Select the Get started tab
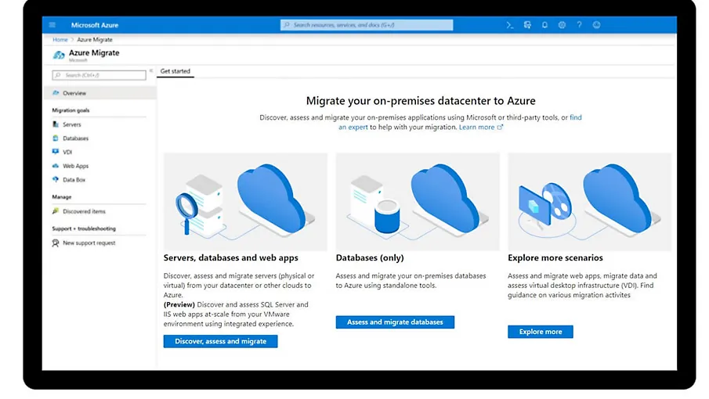This screenshot has height=399, width=709. click(x=175, y=71)
